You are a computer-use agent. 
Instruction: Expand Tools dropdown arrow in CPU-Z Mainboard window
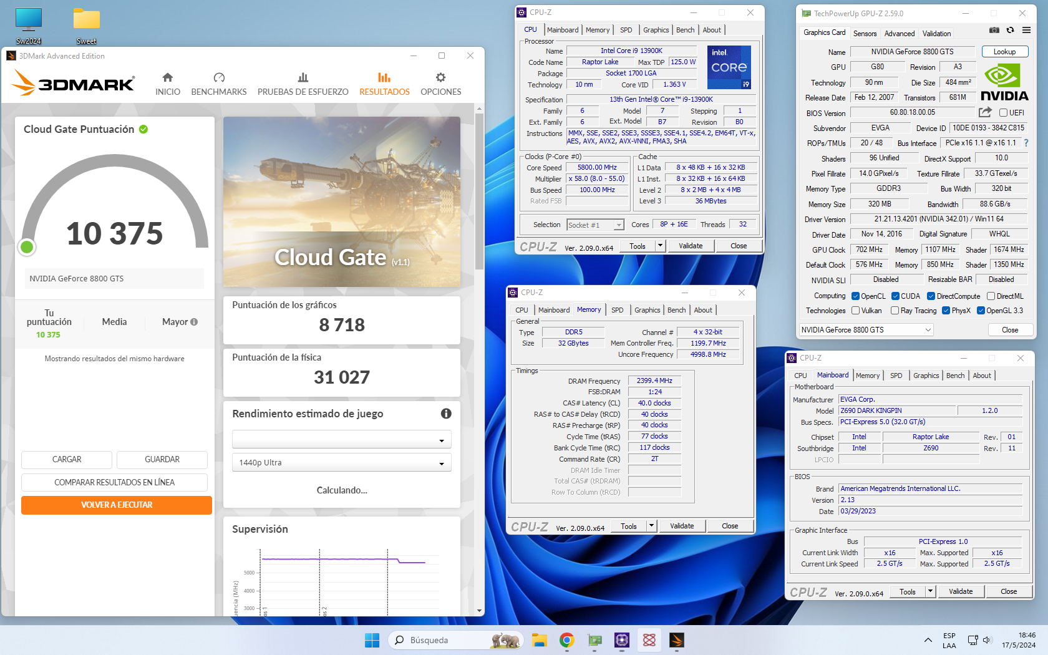tap(930, 591)
